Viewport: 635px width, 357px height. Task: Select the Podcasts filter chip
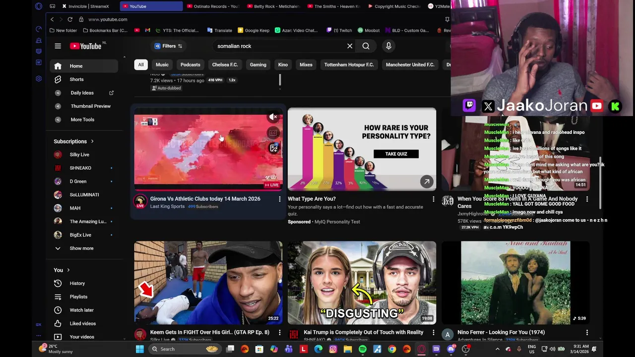[190, 64]
